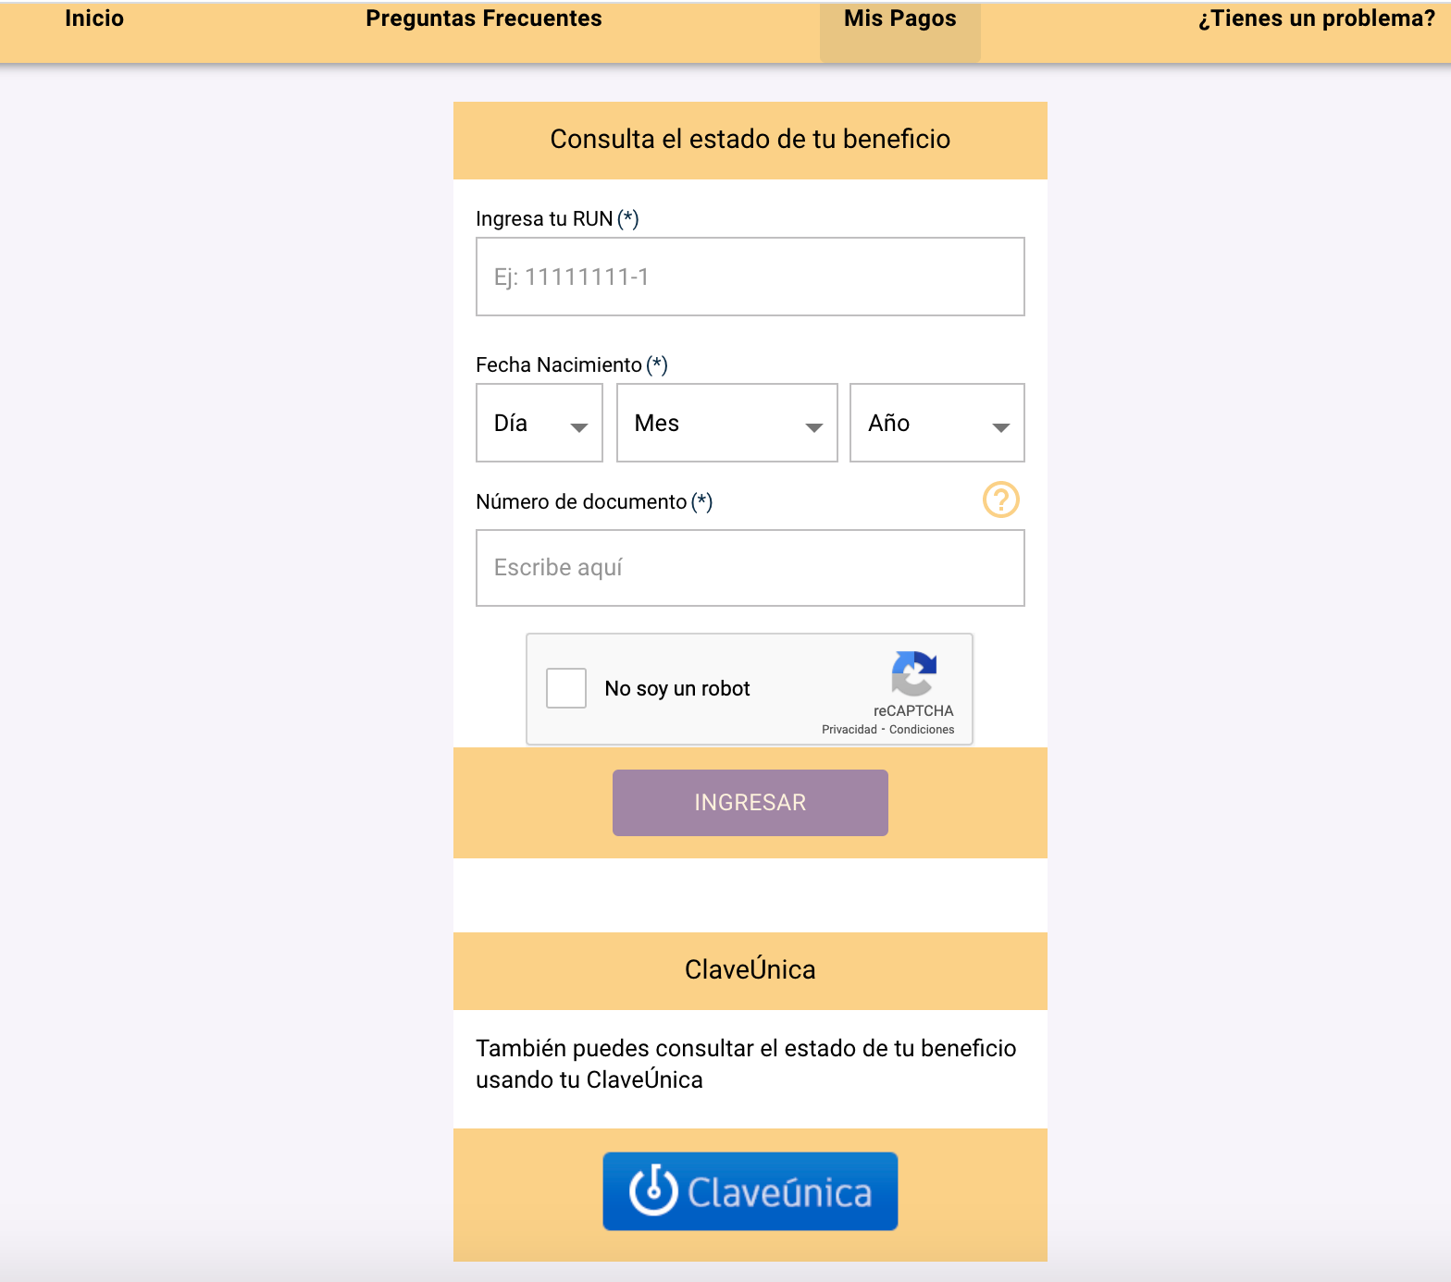1451x1282 pixels.
Task: Click the blue ClaveÚnica login button
Action: coord(750,1191)
